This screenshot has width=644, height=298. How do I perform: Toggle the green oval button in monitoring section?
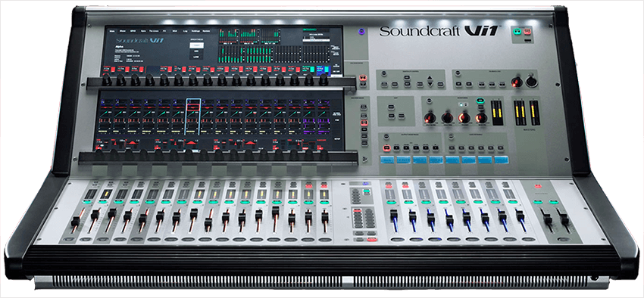(480, 100)
